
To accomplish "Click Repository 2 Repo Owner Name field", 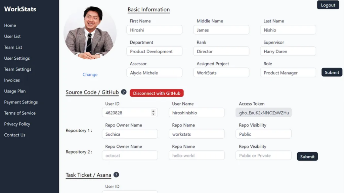I will click(x=130, y=155).
